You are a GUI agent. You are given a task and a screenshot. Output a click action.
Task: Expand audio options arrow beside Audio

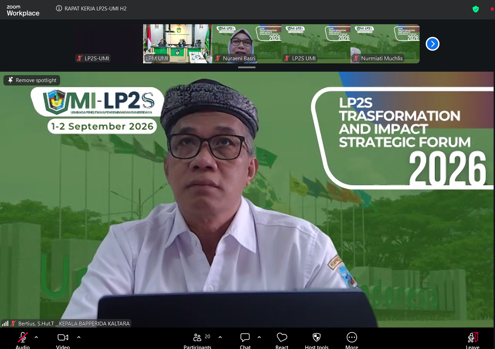(36, 337)
